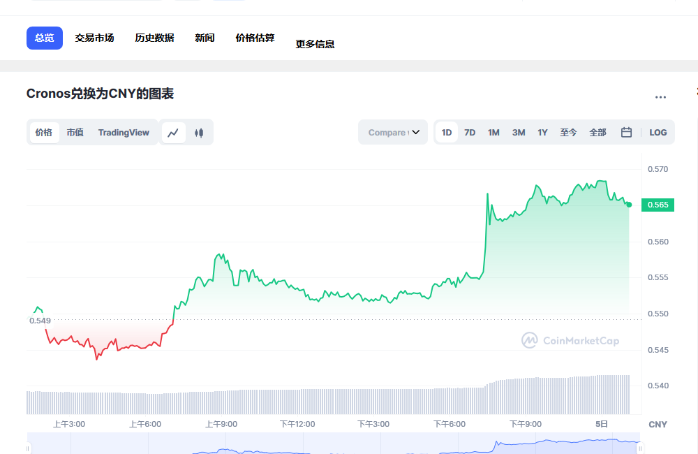Show the 市值 market cap chart

coord(75,132)
